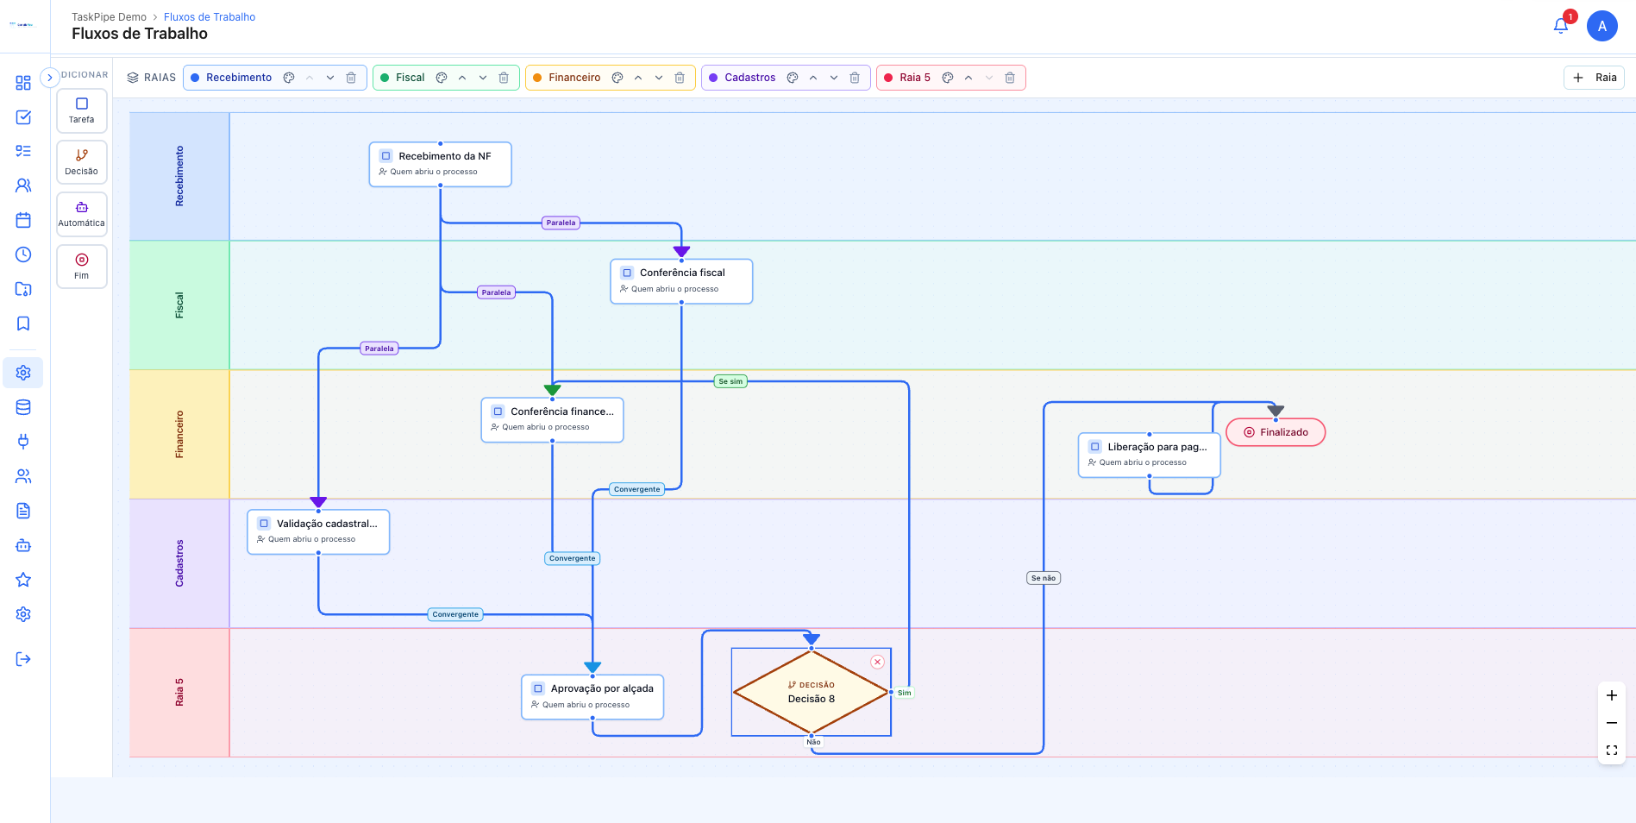Click the Se sim edge label
The image size is (1636, 823).
730,381
